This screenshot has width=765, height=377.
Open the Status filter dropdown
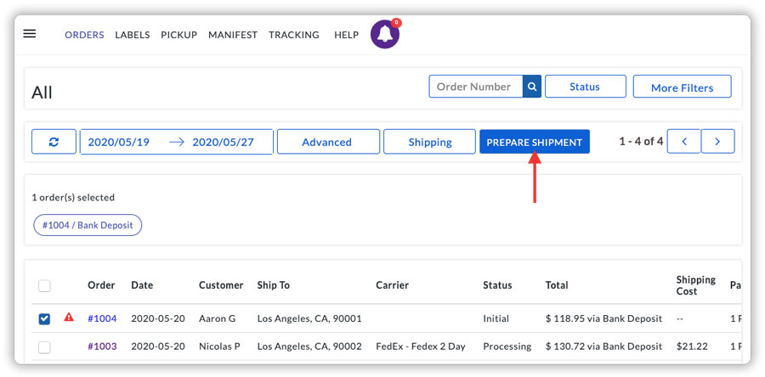[x=585, y=87]
